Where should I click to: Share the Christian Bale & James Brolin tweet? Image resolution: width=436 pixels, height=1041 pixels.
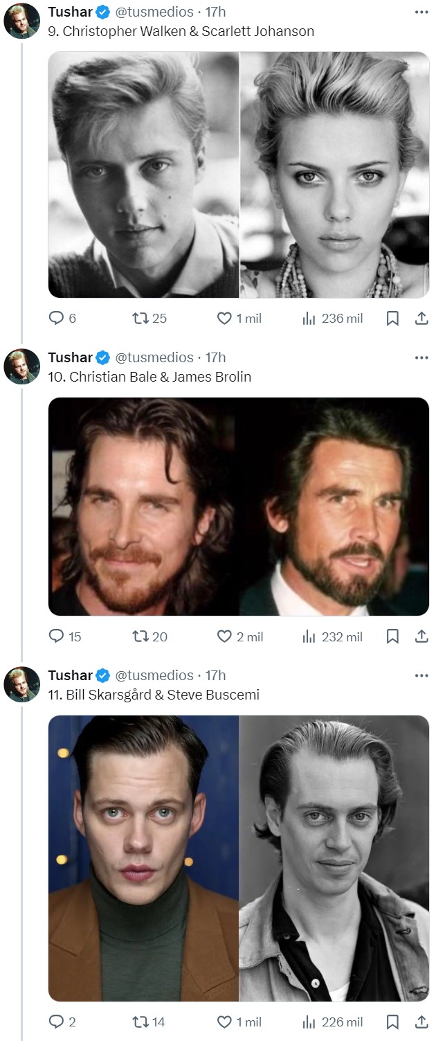420,637
